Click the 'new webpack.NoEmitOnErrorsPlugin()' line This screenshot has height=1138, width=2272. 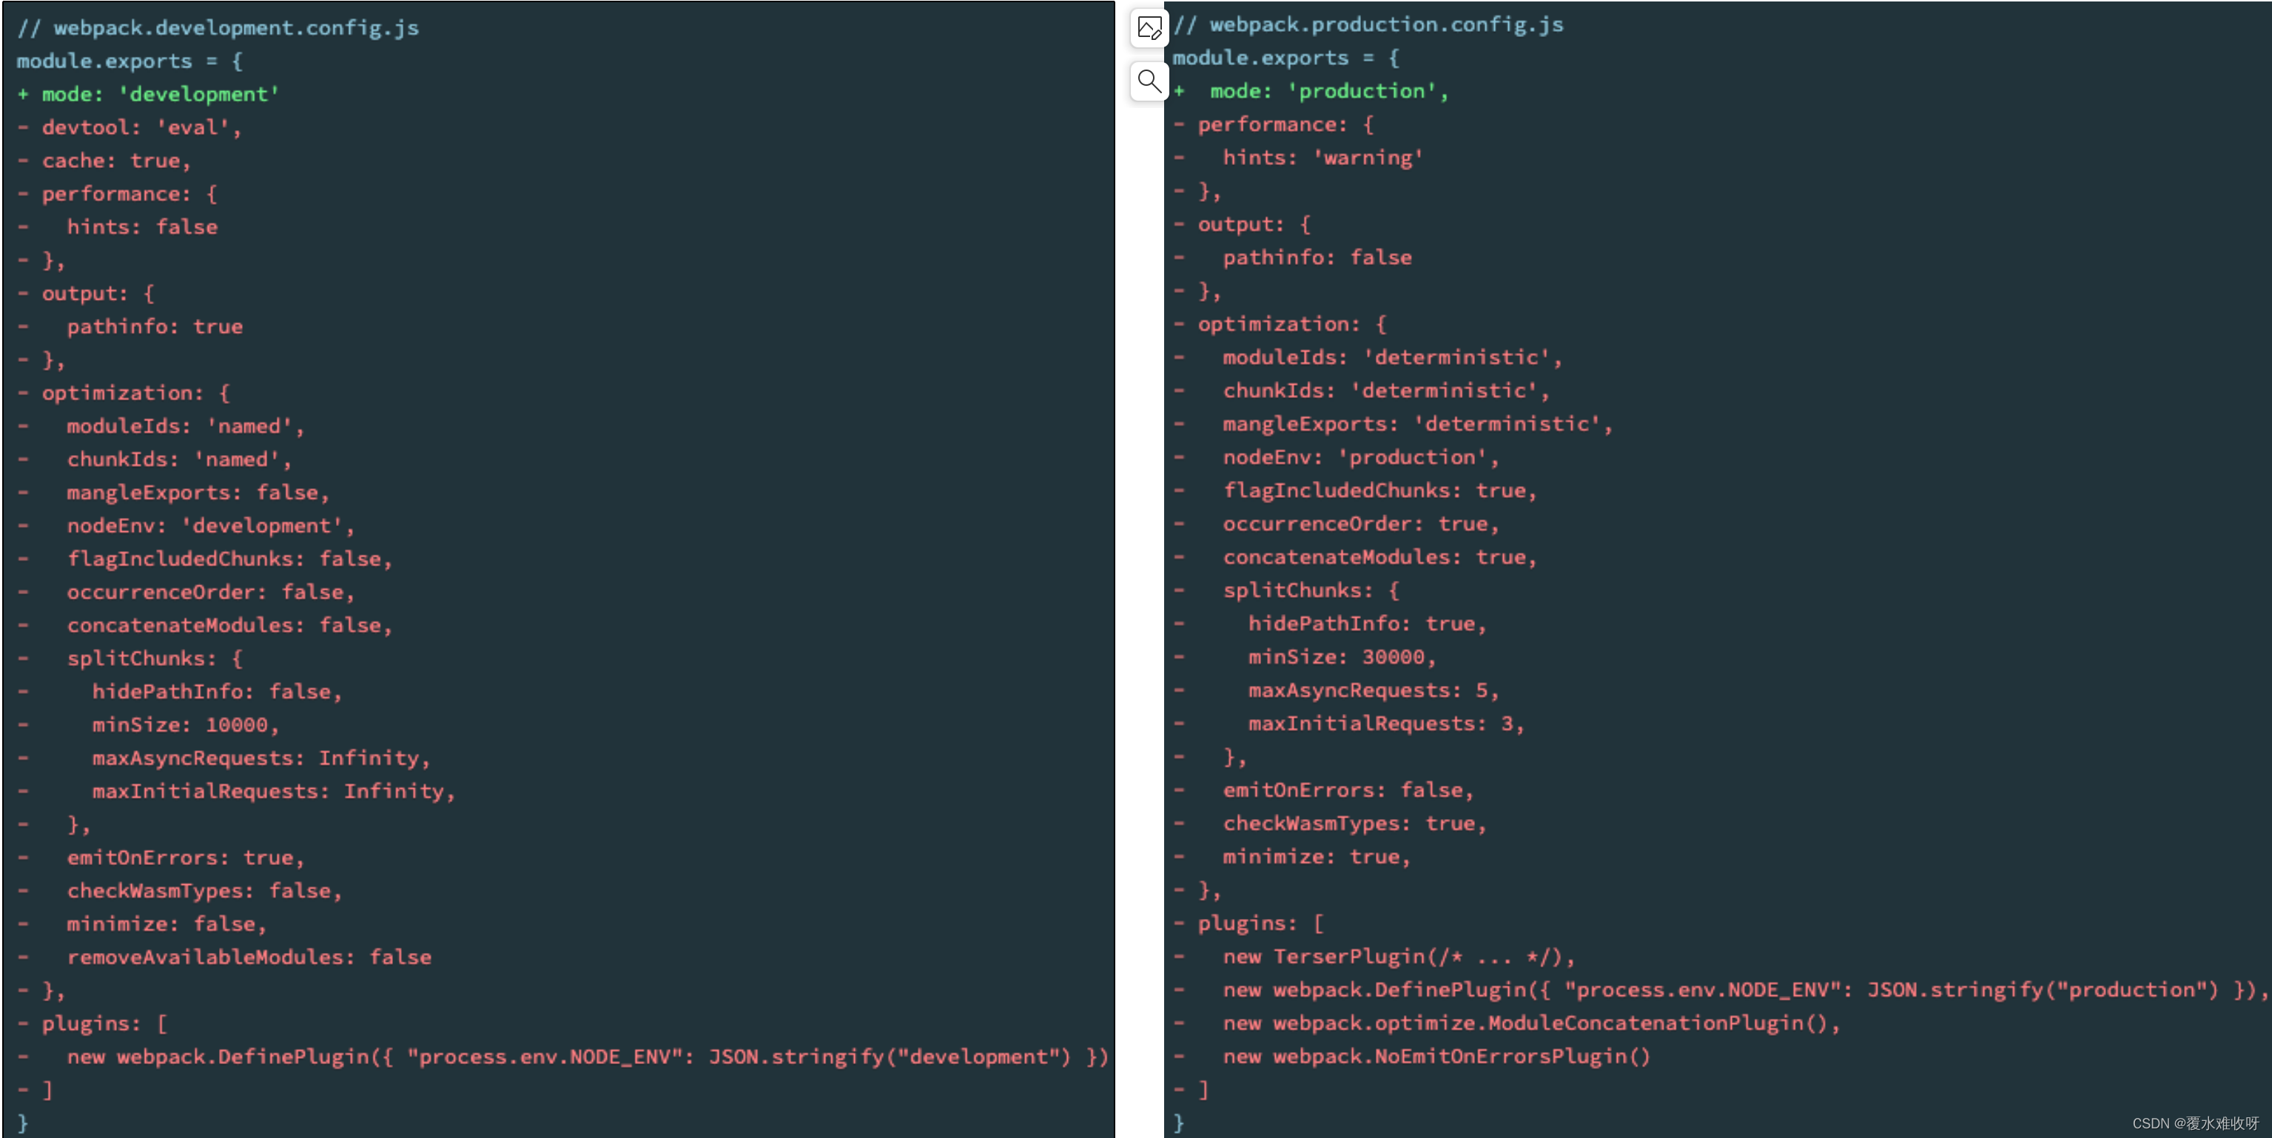pos(1436,1057)
